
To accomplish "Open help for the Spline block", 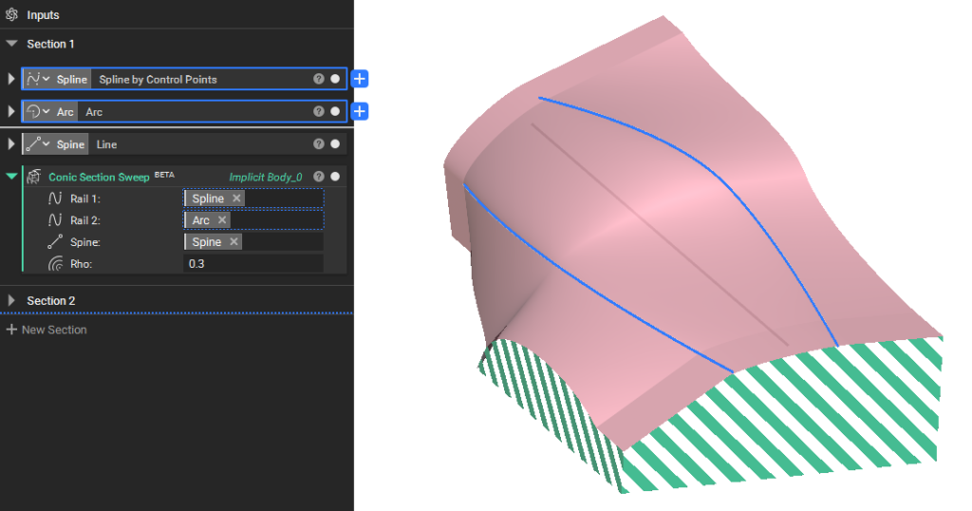I will point(319,80).
